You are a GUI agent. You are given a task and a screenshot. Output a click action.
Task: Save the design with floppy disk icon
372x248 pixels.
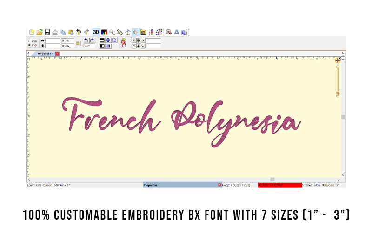[47, 32]
